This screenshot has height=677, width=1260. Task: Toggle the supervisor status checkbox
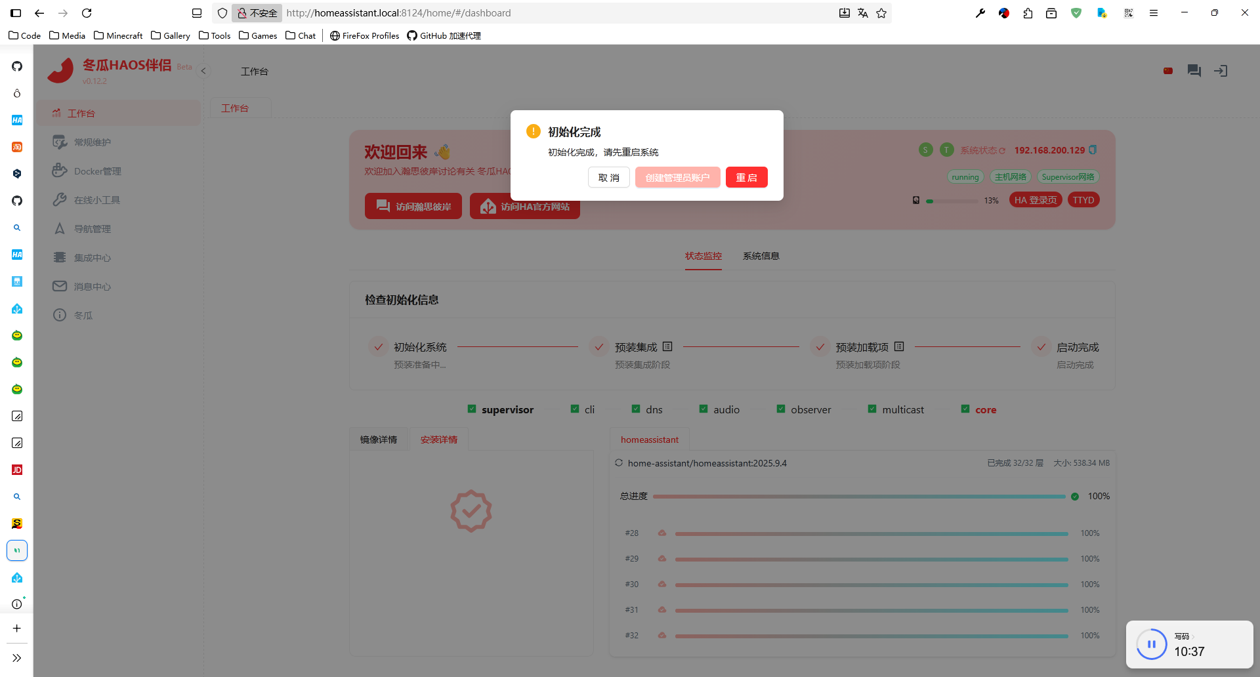pyautogui.click(x=472, y=409)
